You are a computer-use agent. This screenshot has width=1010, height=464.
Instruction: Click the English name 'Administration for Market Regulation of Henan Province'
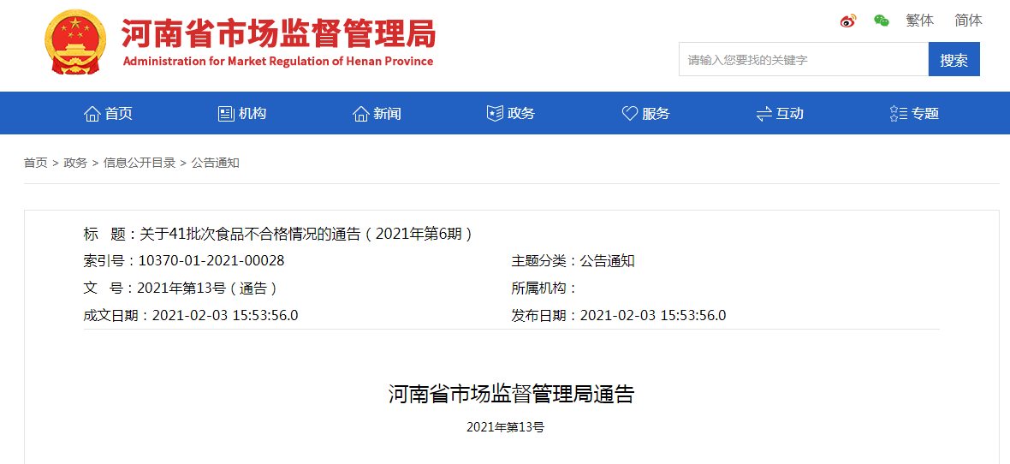coord(277,62)
